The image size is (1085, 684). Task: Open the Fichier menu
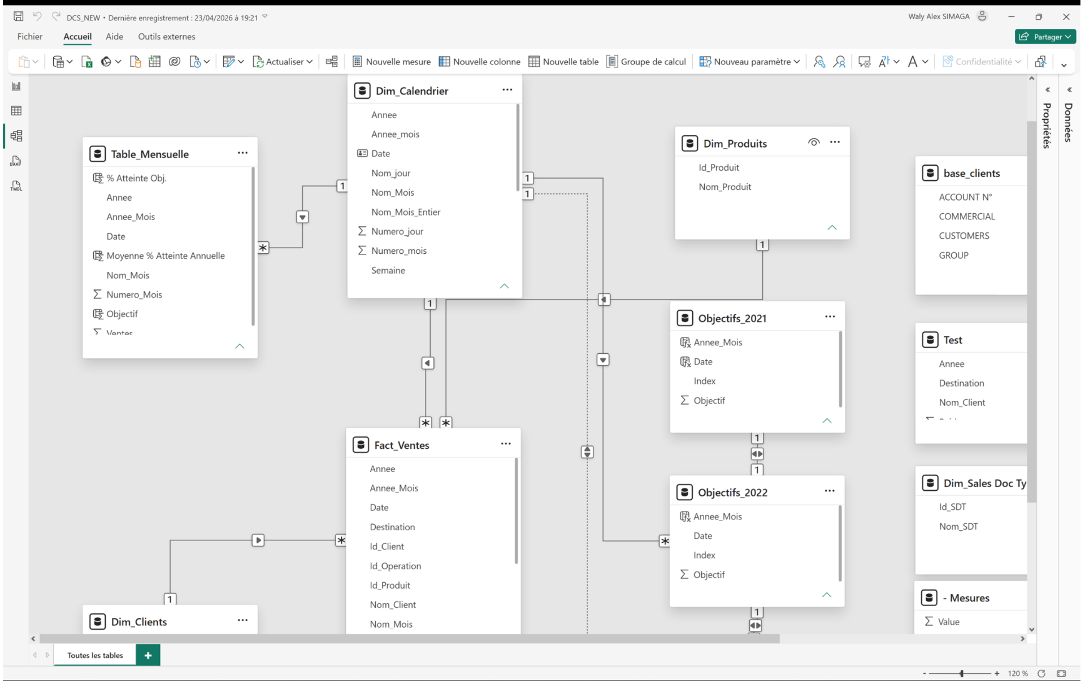30,37
